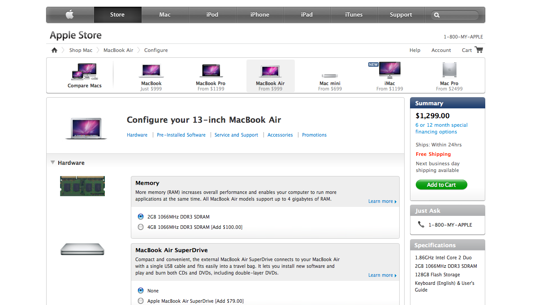This screenshot has height=305, width=535.
Task: Click the Compare Macs image
Action: (85, 71)
